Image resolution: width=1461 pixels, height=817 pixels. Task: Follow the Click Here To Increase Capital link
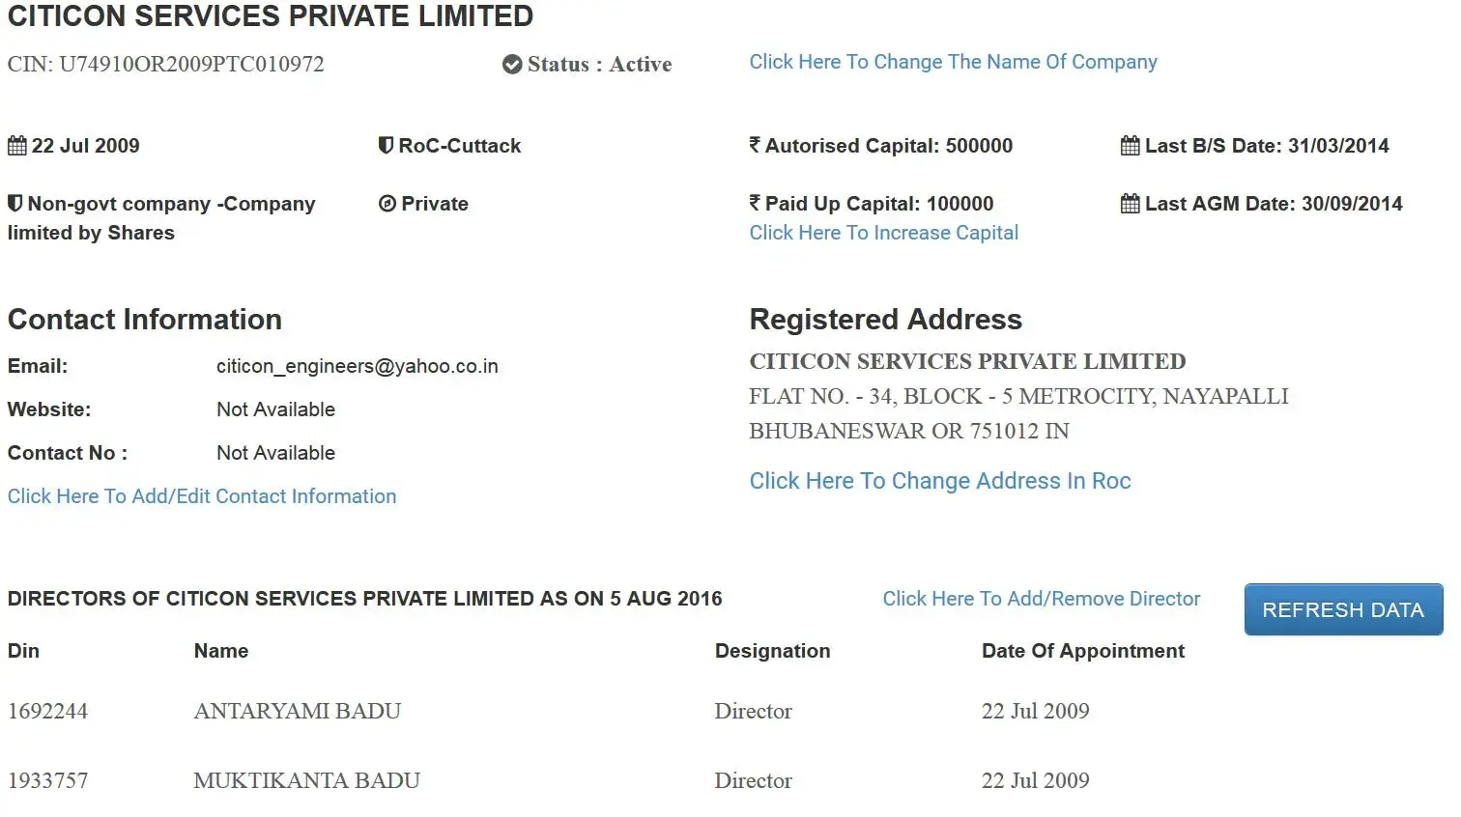pos(883,233)
